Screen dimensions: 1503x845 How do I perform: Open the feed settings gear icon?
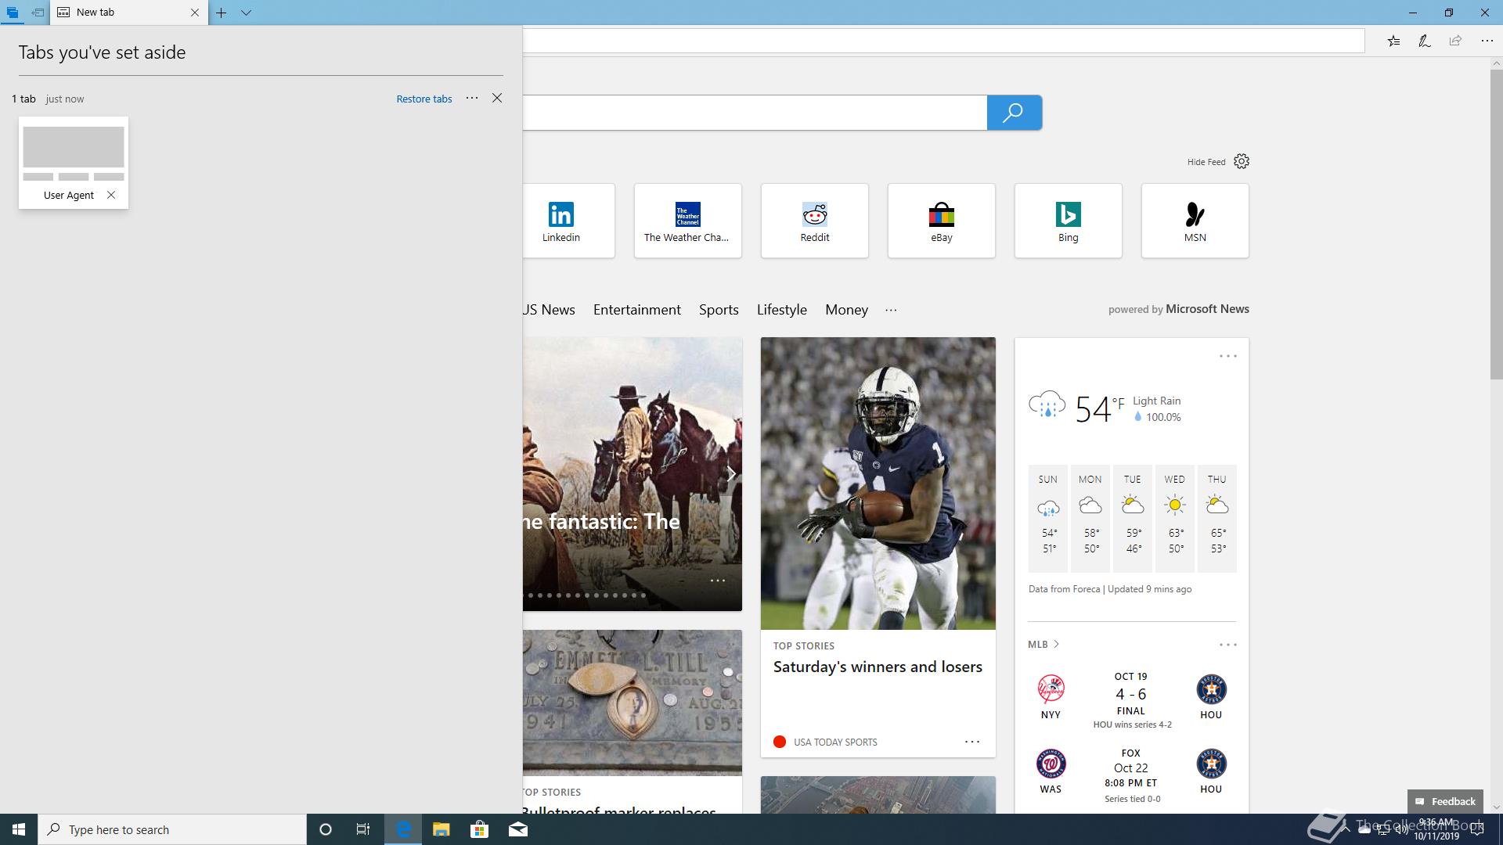pyautogui.click(x=1242, y=161)
